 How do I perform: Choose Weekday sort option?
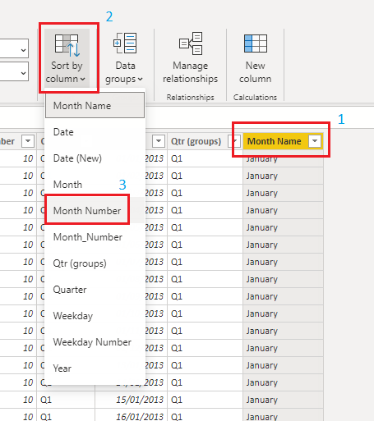click(x=95, y=316)
